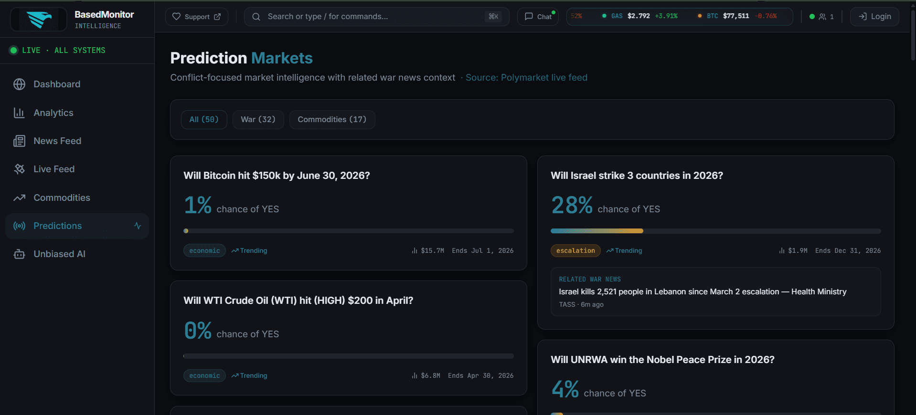Viewport: 916px width, 415px height.
Task: Click the activity pulse icon beside Predictions
Action: click(x=138, y=226)
